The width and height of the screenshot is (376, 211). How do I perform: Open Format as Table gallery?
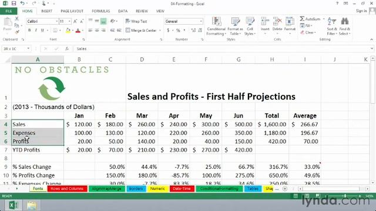point(235,26)
